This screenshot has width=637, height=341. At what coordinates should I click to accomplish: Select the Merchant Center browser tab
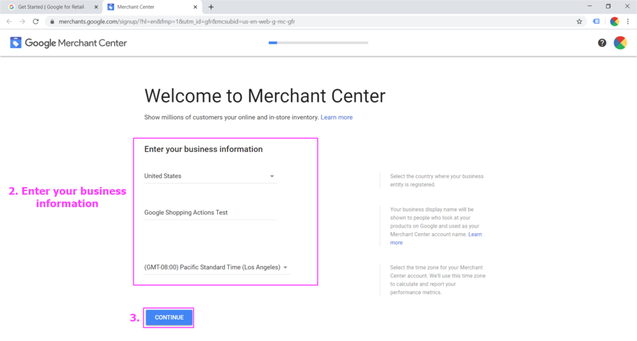coord(148,7)
